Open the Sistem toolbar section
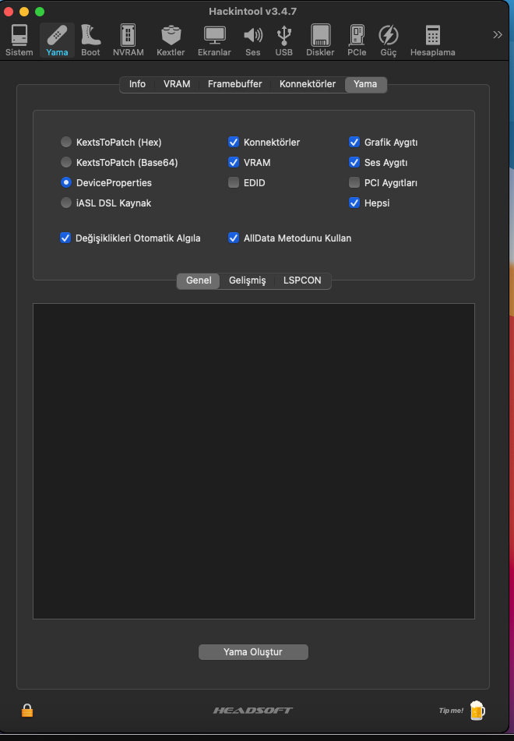This screenshot has width=514, height=741. click(x=19, y=40)
